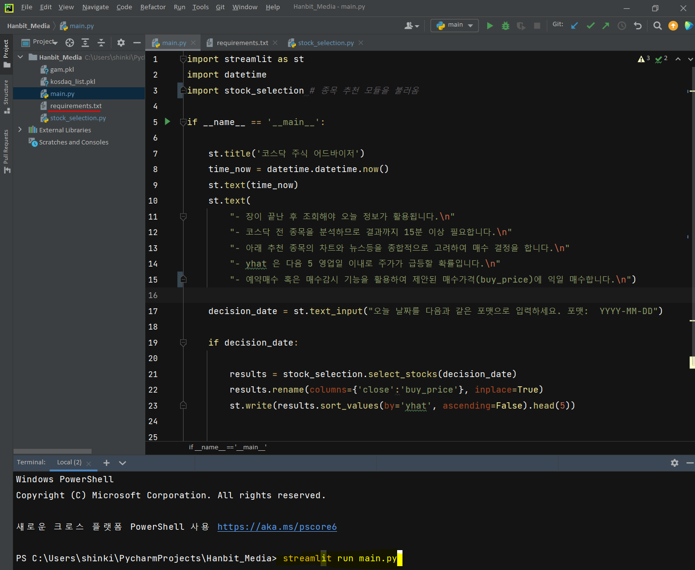Screen dimensions: 695x570
Task: Collapse the Hanbit_Media project root
Action: point(20,57)
